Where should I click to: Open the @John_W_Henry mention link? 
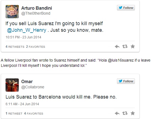[x=27, y=30]
